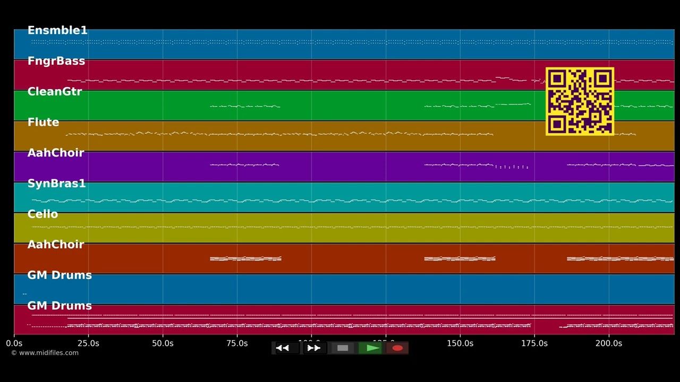Click the GM Drums label on the blue track

tap(59, 275)
